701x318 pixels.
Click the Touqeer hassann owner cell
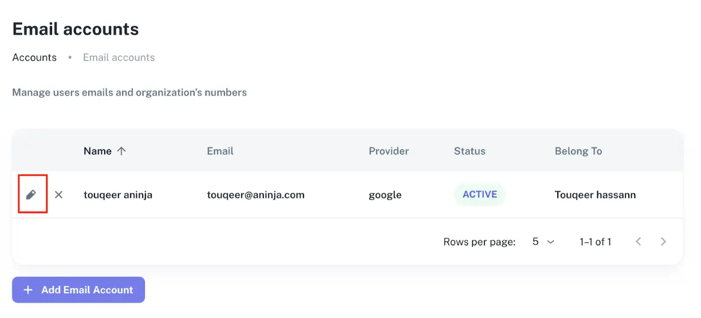595,195
